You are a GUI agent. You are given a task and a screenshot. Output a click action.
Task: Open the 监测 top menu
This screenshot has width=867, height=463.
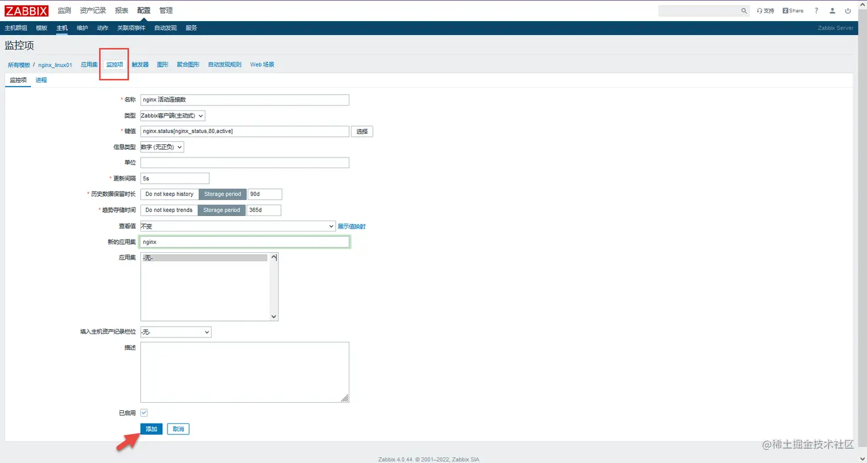point(64,10)
